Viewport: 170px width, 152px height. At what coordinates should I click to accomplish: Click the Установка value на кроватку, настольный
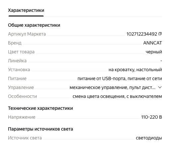[x=135, y=70]
